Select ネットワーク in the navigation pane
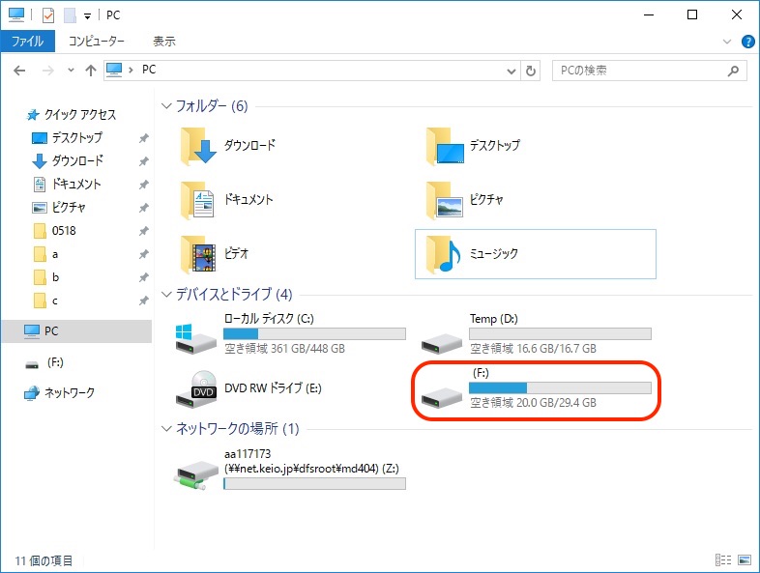The width and height of the screenshot is (760, 573). pos(70,393)
